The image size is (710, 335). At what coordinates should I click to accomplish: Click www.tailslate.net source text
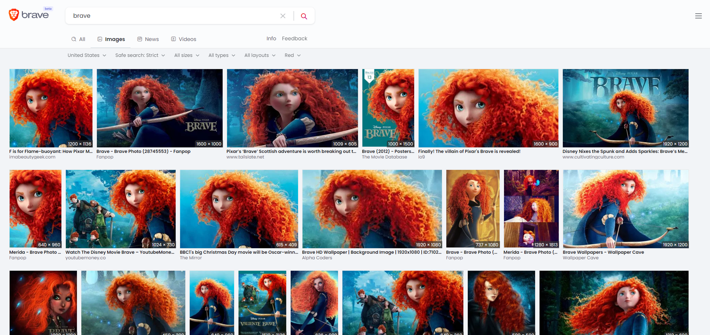[245, 157]
